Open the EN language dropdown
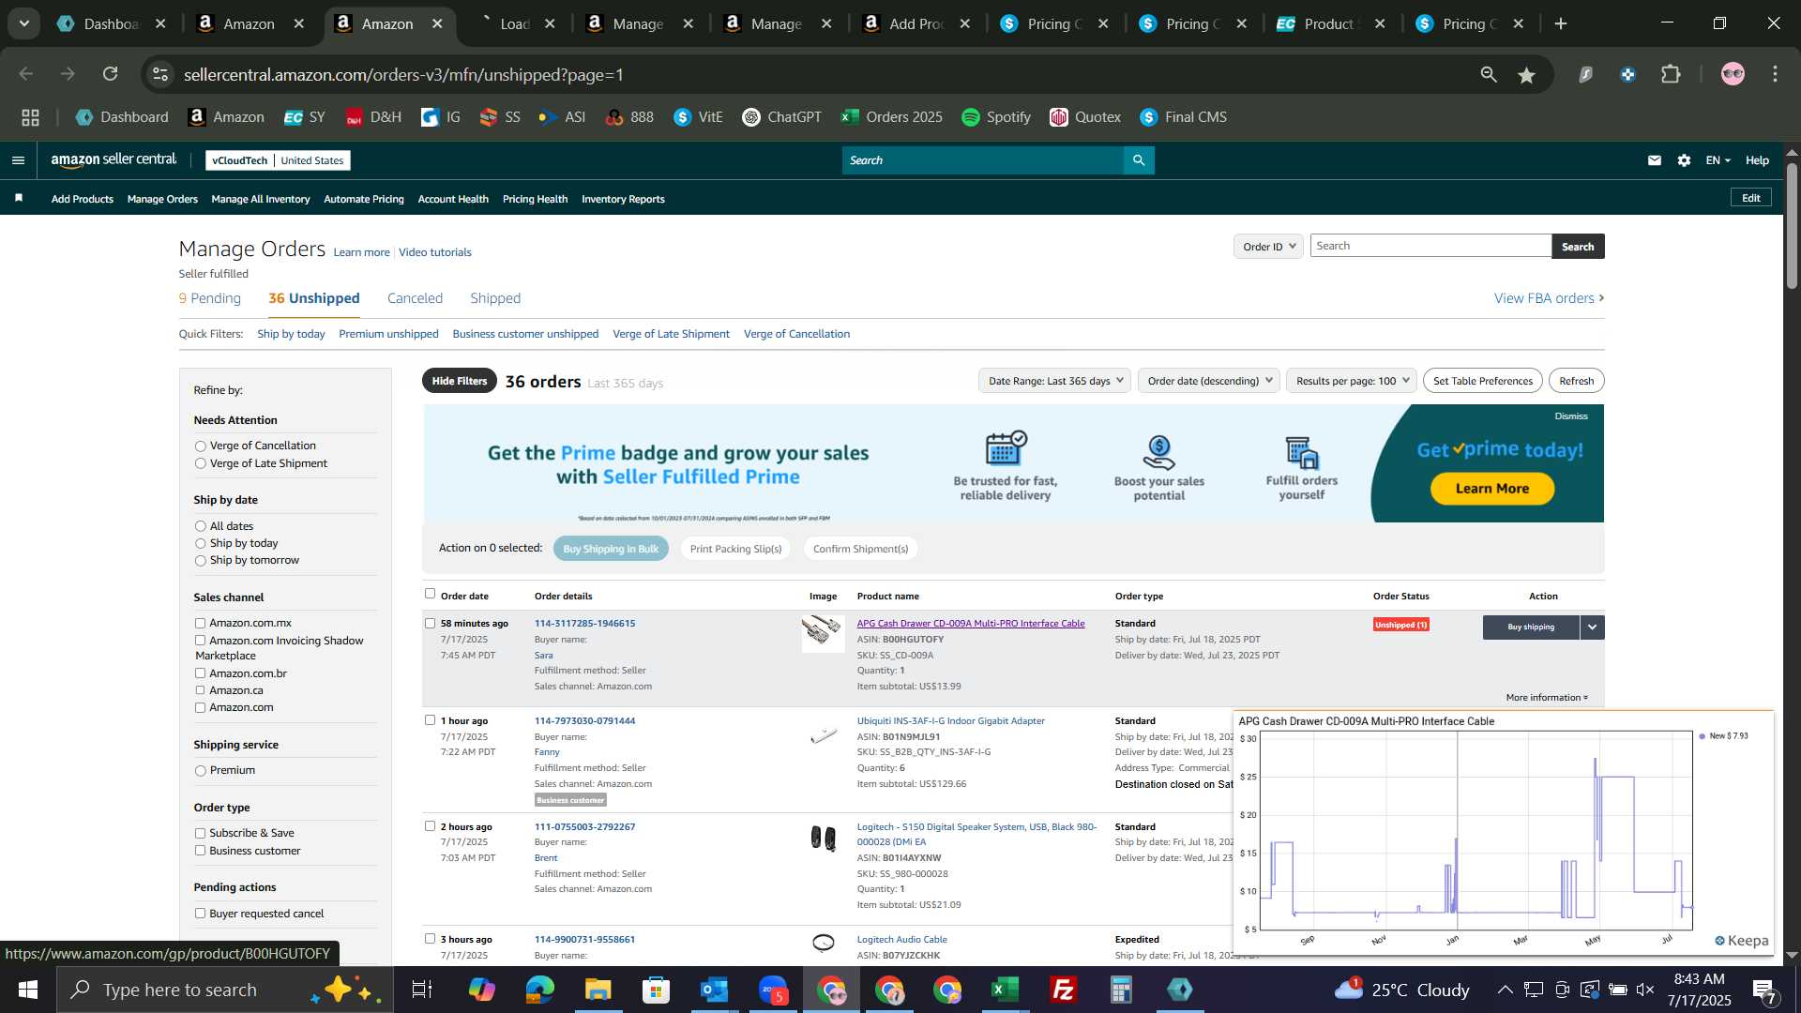Viewport: 1801px width, 1013px height. [x=1718, y=160]
